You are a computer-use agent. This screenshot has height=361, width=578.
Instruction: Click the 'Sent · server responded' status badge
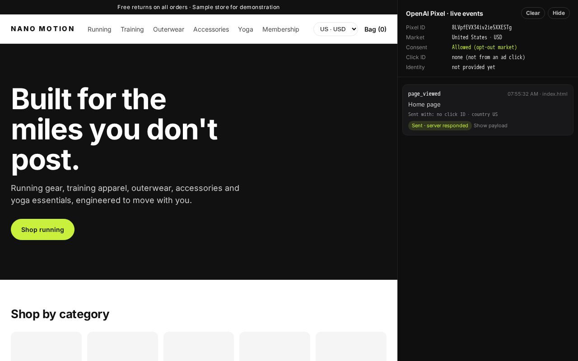point(440,125)
